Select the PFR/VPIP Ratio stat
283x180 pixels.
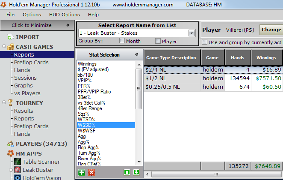point(106,92)
